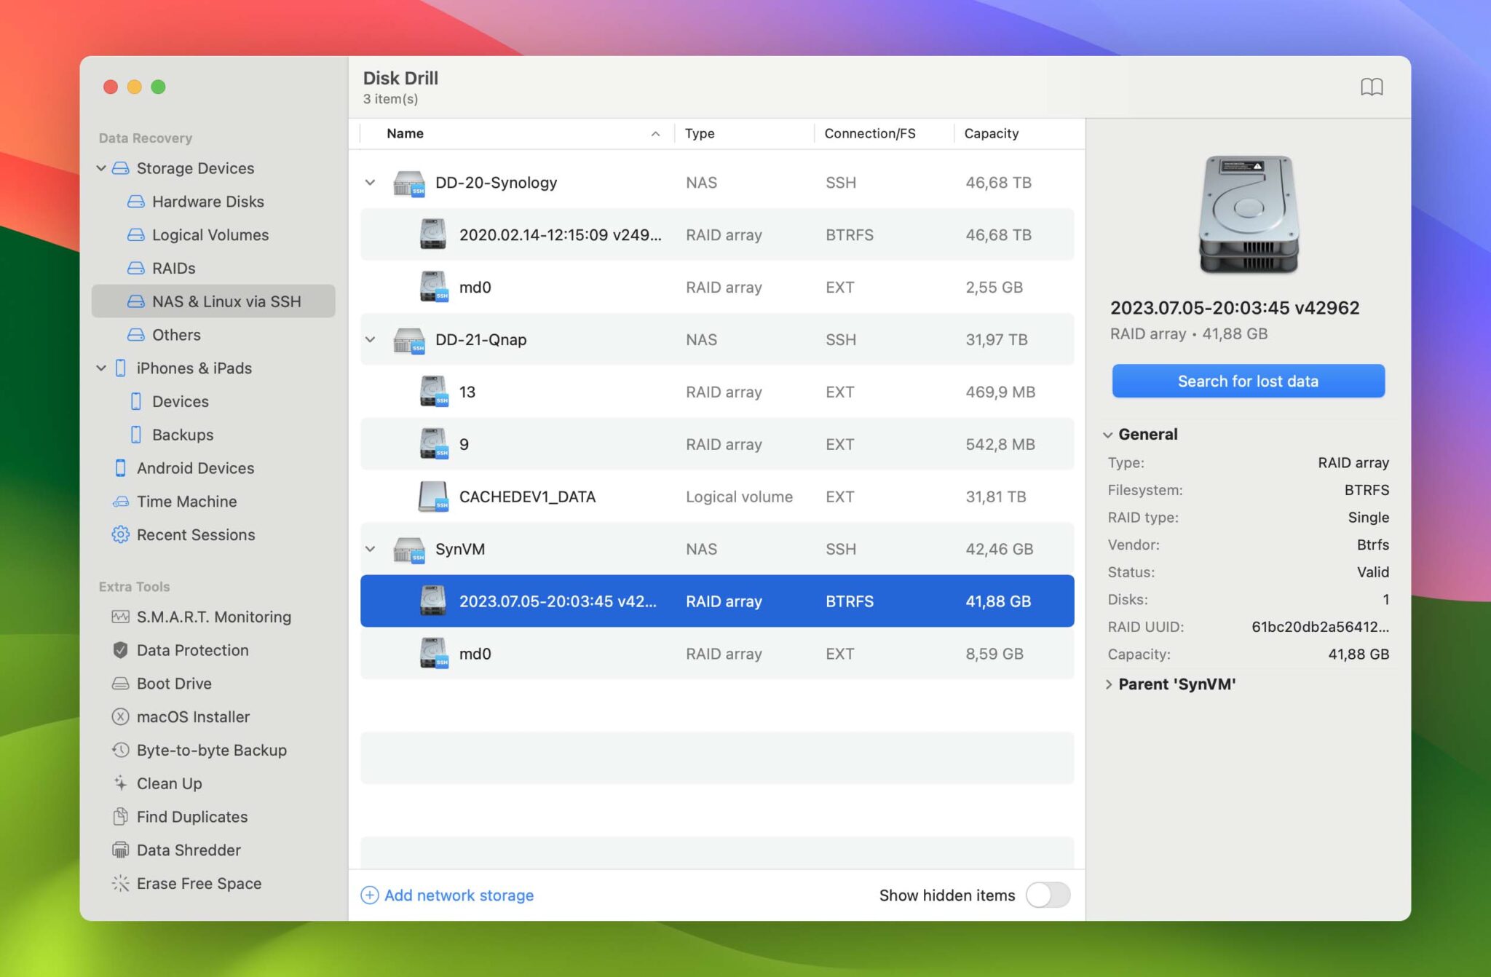Open the Clean Up tool
The width and height of the screenshot is (1491, 977).
coord(169,783)
